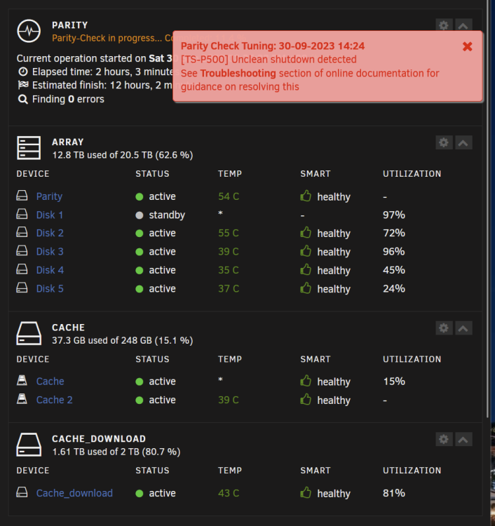Open the Cache 2 device link

pyautogui.click(x=54, y=400)
